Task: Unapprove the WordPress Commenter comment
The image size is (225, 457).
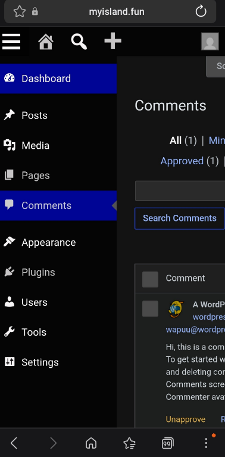Action: tap(186, 419)
